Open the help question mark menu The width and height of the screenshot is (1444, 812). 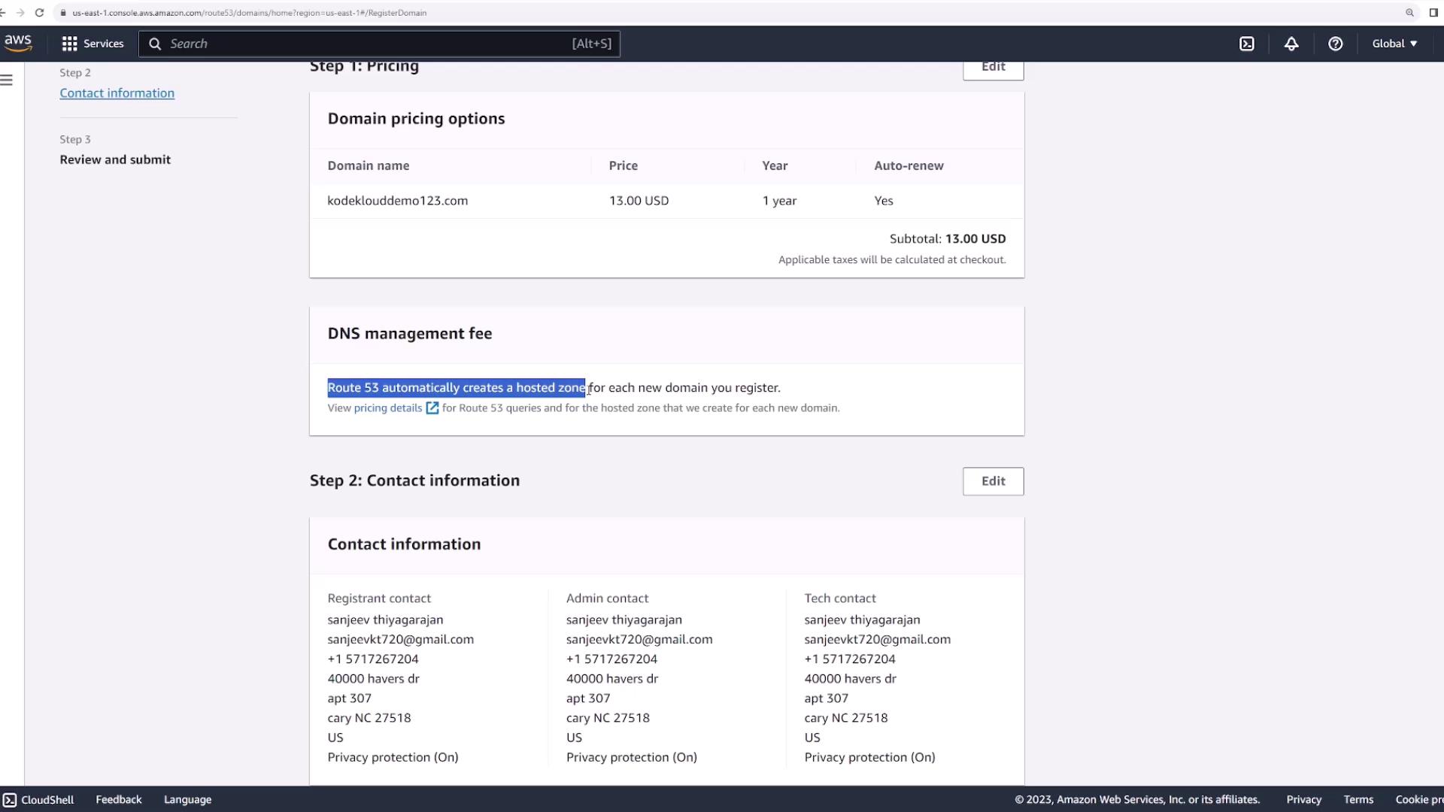pos(1335,44)
